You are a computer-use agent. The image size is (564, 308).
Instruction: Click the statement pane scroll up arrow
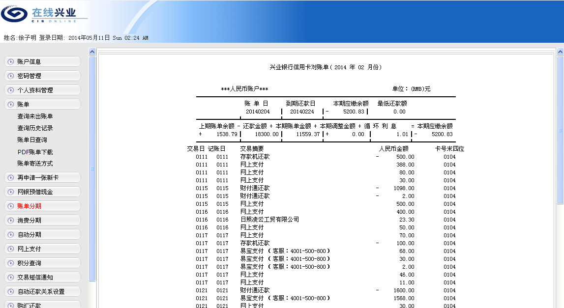(561, 52)
